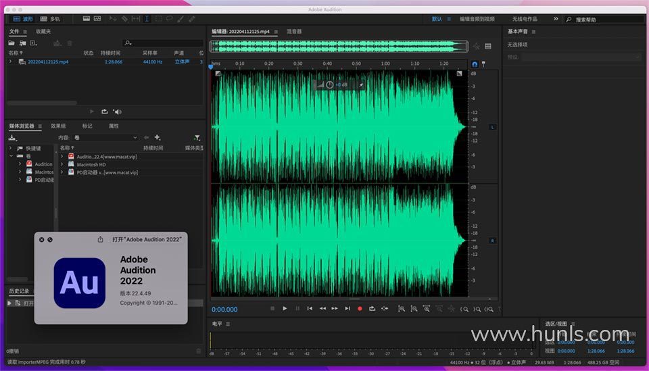Open the 效果组 (Effects Rack) tab

pyautogui.click(x=58, y=126)
